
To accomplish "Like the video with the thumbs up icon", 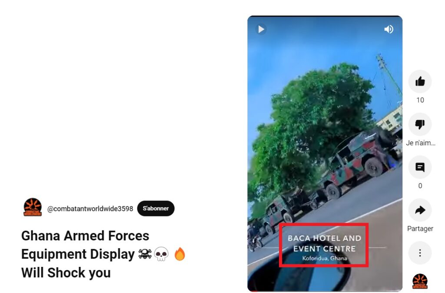I will pyautogui.click(x=420, y=81).
